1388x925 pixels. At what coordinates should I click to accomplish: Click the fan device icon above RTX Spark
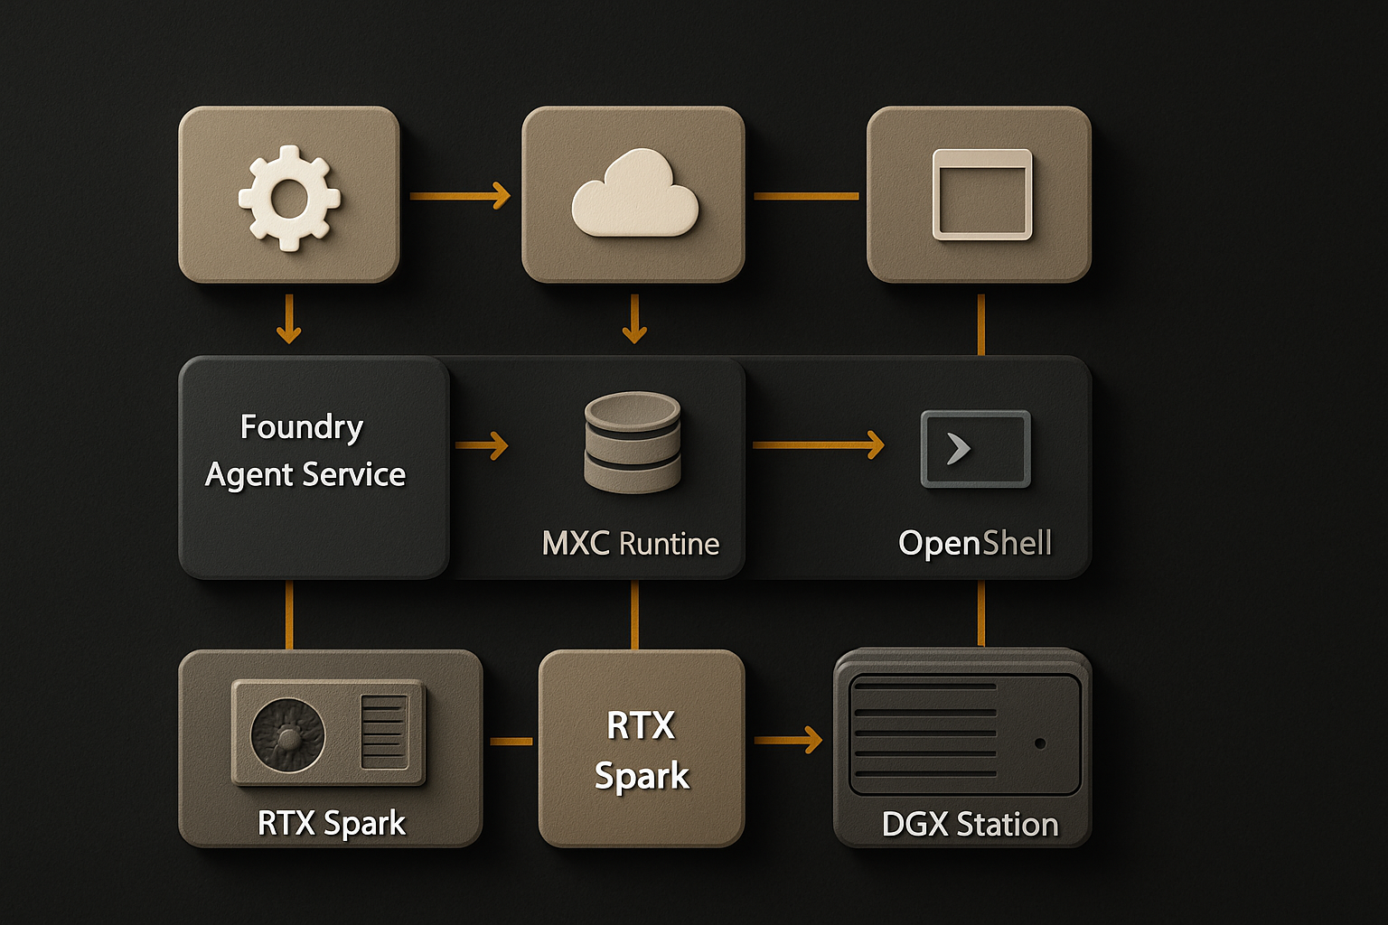click(x=329, y=732)
